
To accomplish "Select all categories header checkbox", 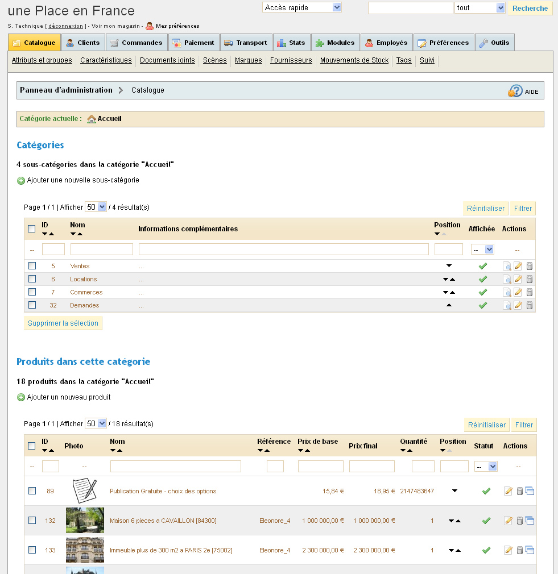I will click(32, 229).
